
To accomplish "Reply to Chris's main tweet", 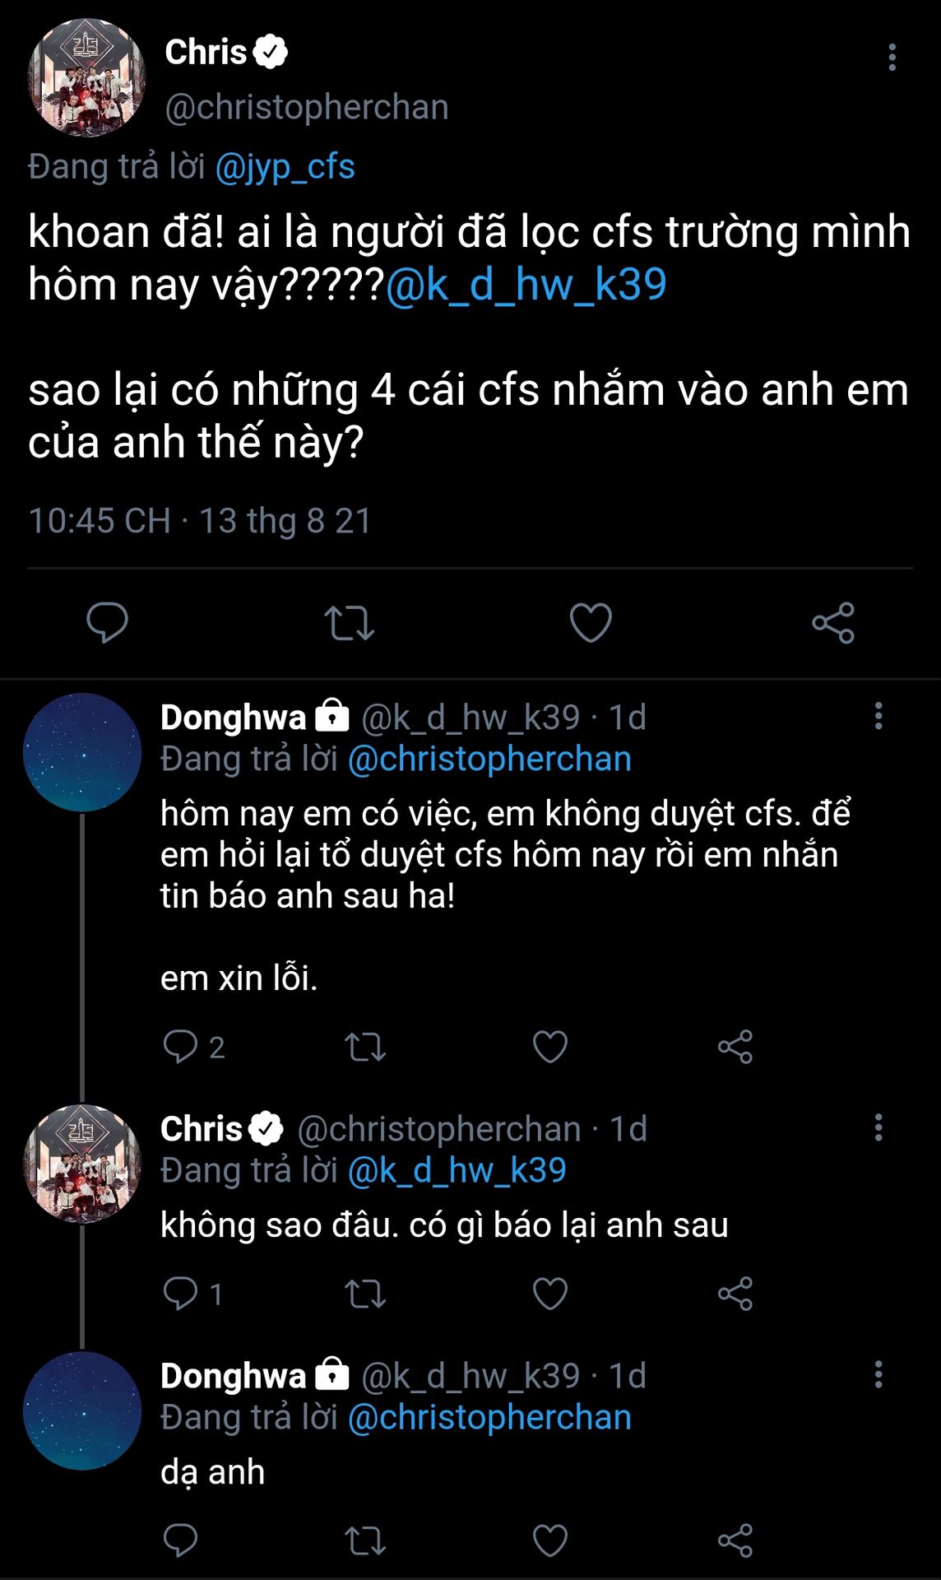I will (107, 622).
